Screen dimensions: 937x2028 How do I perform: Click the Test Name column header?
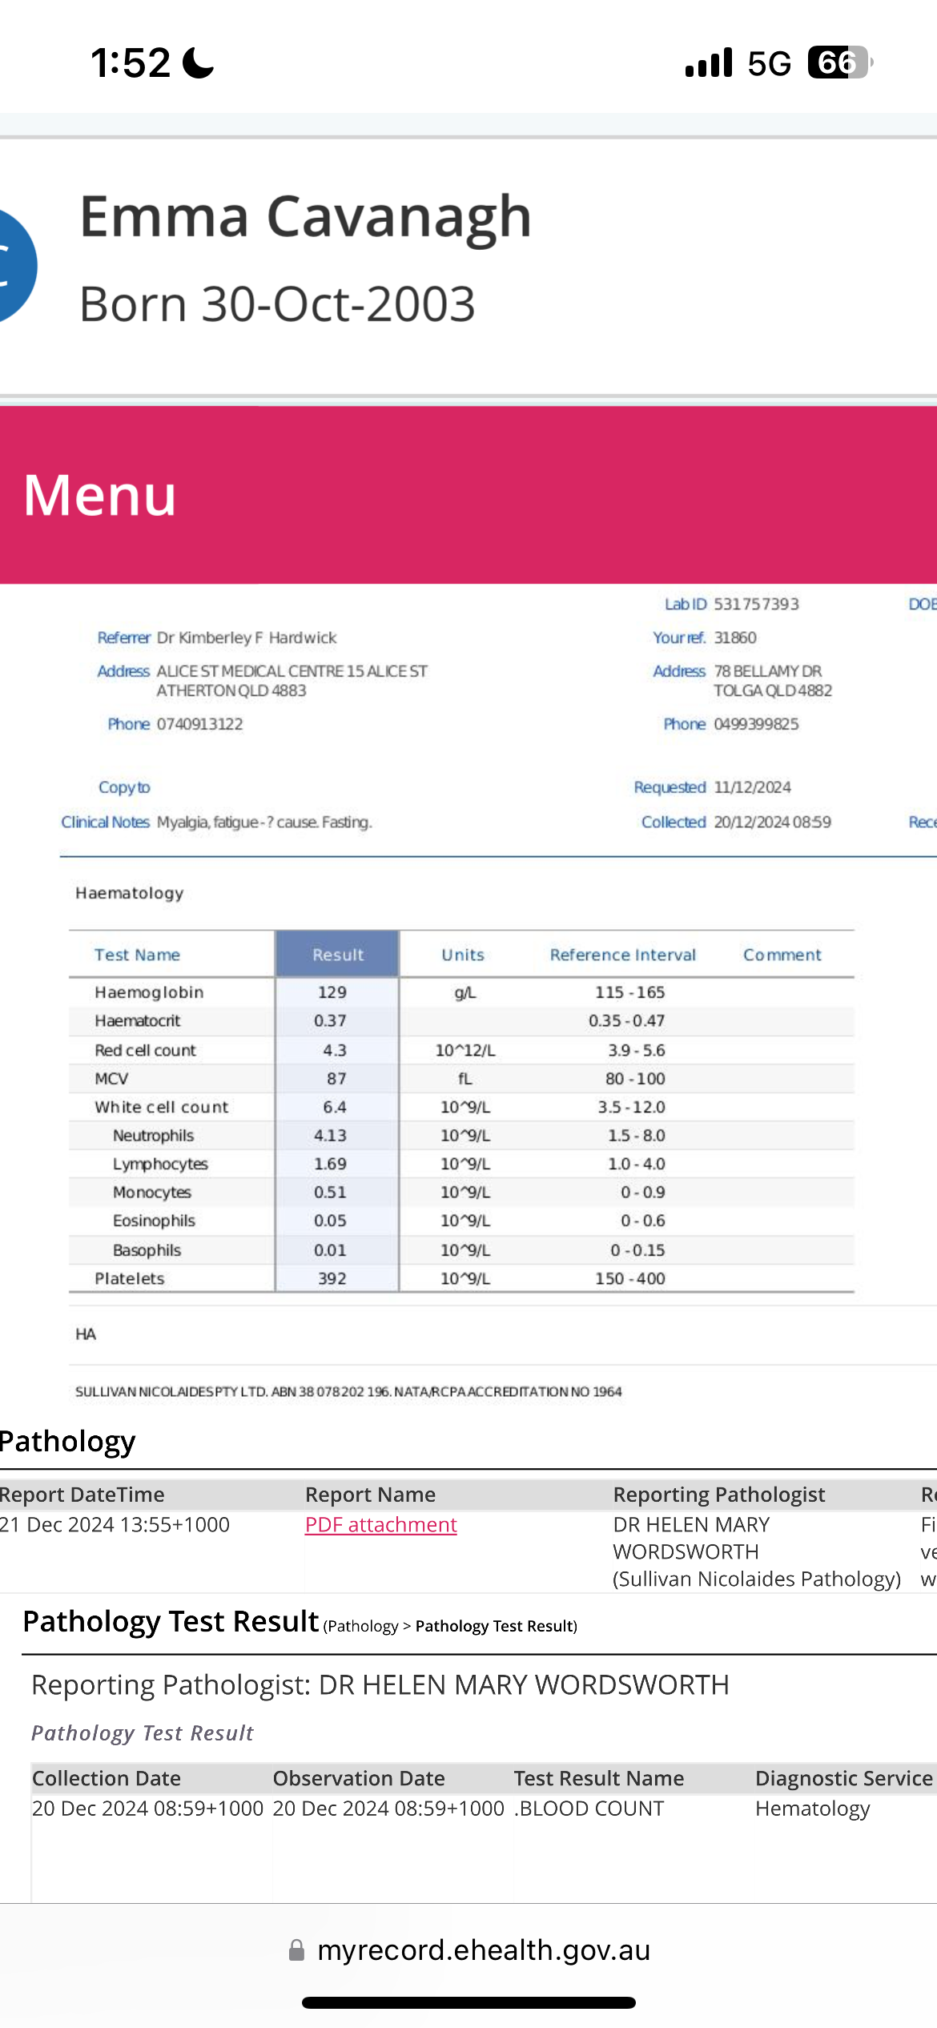(x=137, y=955)
